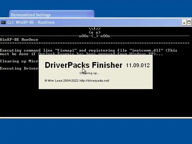Click the ASCII art face in console
This screenshot has width=192, height=144.
coord(94,32)
